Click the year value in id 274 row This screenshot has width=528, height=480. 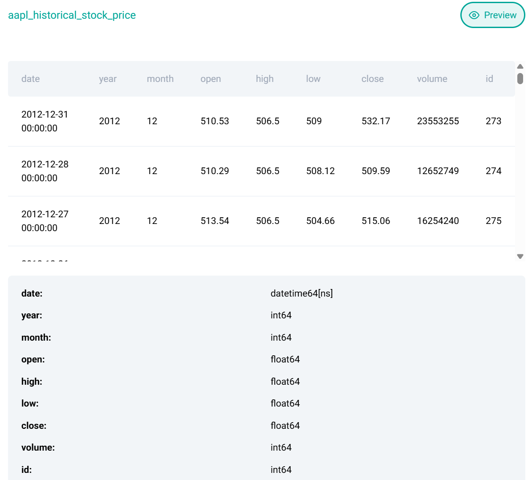coord(110,171)
